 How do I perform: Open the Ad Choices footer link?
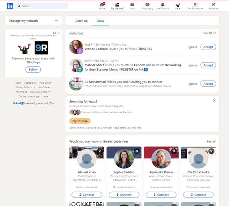[45, 87]
